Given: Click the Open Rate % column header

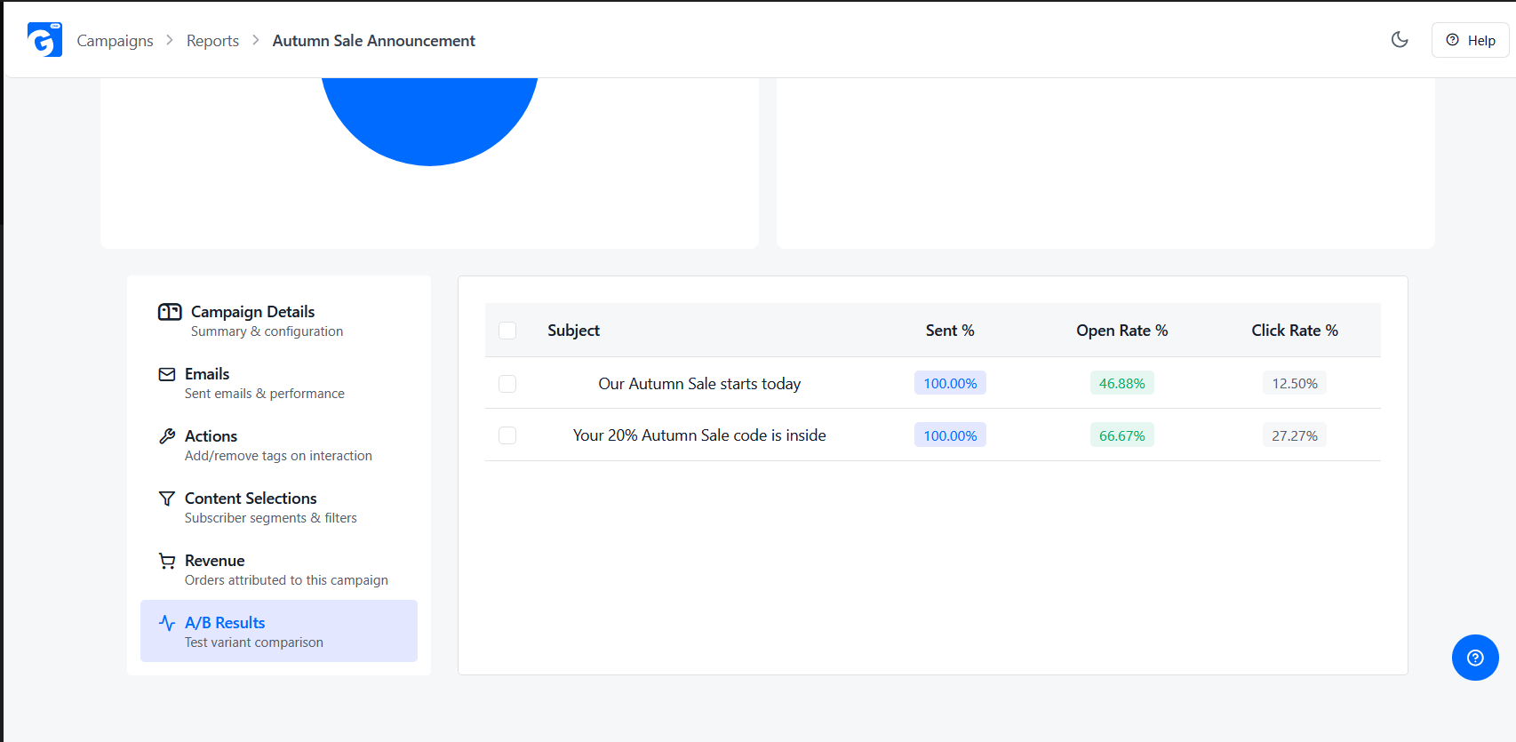Looking at the screenshot, I should click(x=1122, y=331).
